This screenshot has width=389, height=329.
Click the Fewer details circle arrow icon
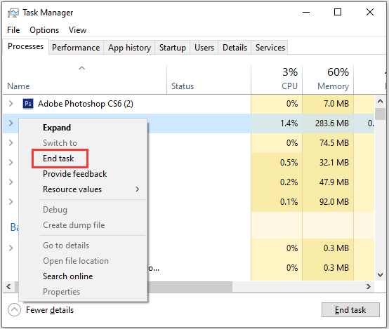[x=14, y=310]
